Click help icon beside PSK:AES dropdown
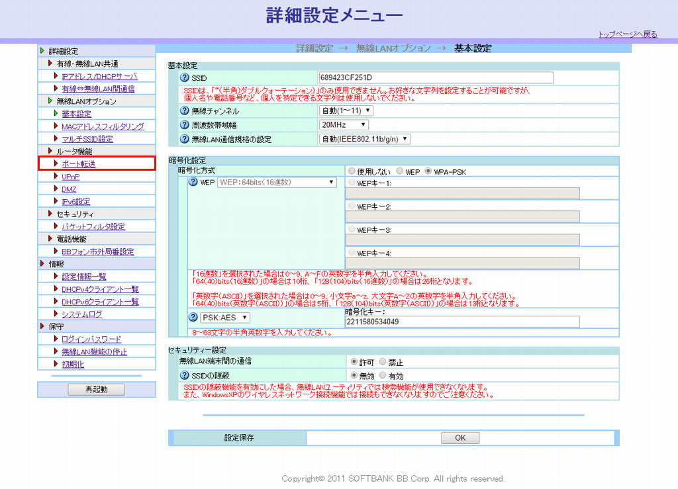Screen dimensions: 678x489 [x=193, y=318]
